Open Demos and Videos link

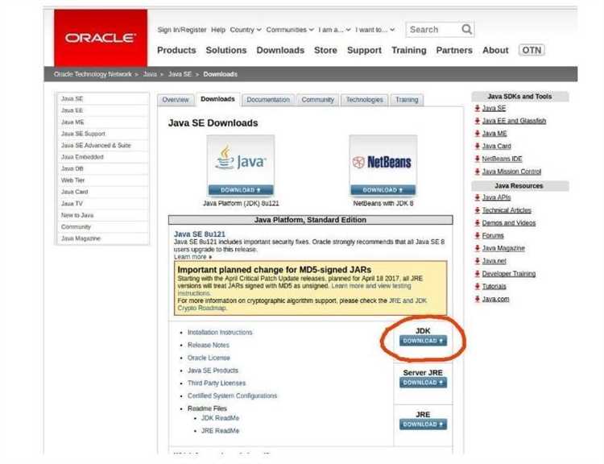(x=509, y=223)
